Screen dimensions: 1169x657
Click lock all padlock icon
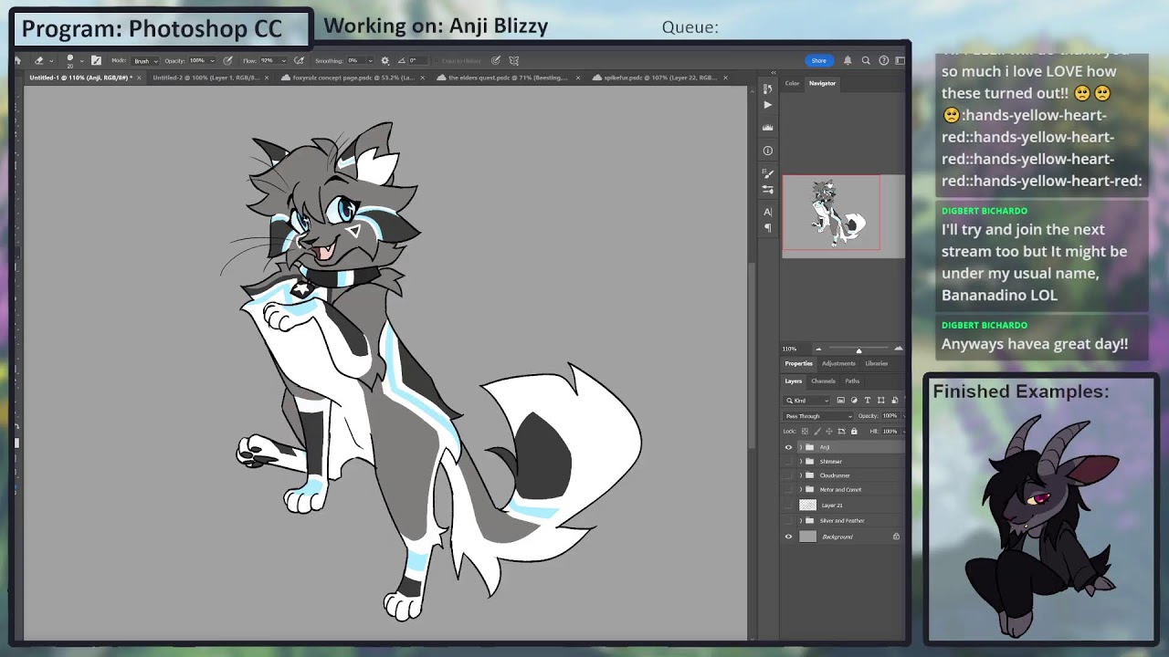pos(854,432)
